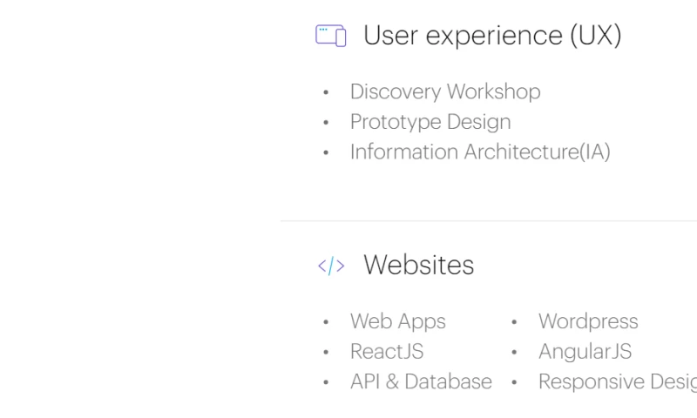Viewport: 697px width, 418px height.
Task: Choose Information Architecture(IA) list entry
Action: [480, 152]
